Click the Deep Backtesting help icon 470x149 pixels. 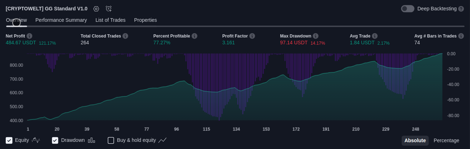(461, 9)
